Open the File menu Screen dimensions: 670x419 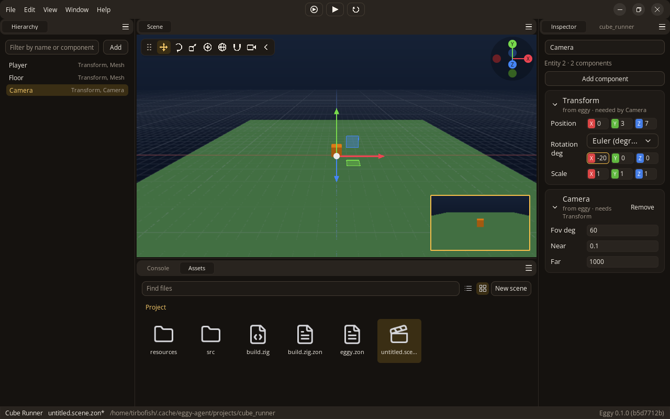coord(10,9)
